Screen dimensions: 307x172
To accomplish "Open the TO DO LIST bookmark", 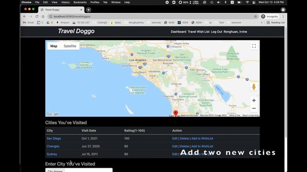I will tap(81, 22).
